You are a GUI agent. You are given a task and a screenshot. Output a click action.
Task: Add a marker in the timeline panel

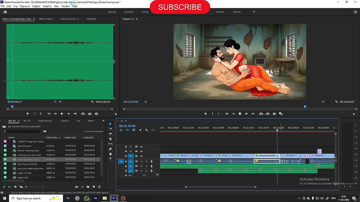140,130
